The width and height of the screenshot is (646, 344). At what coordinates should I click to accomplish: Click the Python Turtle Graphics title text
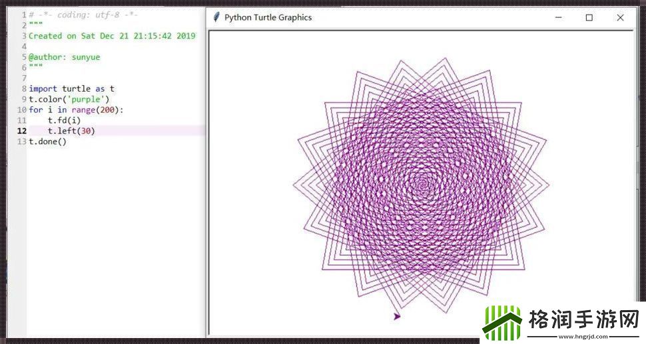tap(268, 18)
